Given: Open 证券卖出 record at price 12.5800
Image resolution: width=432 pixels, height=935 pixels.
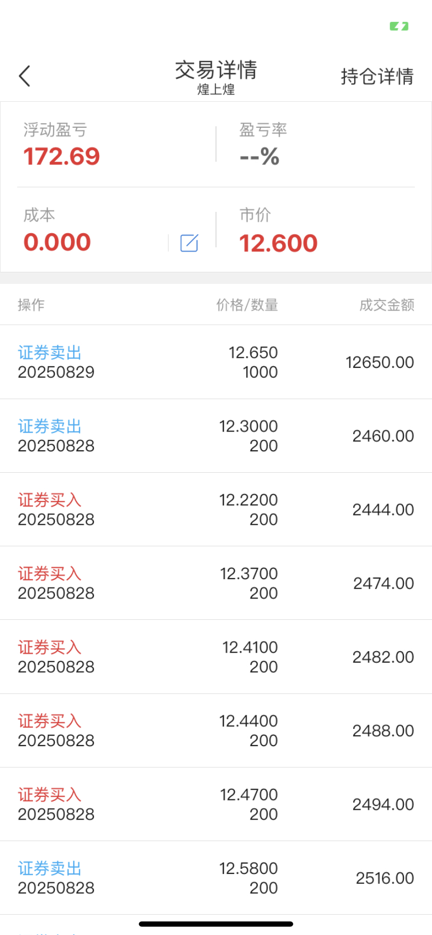Looking at the screenshot, I should [x=216, y=878].
